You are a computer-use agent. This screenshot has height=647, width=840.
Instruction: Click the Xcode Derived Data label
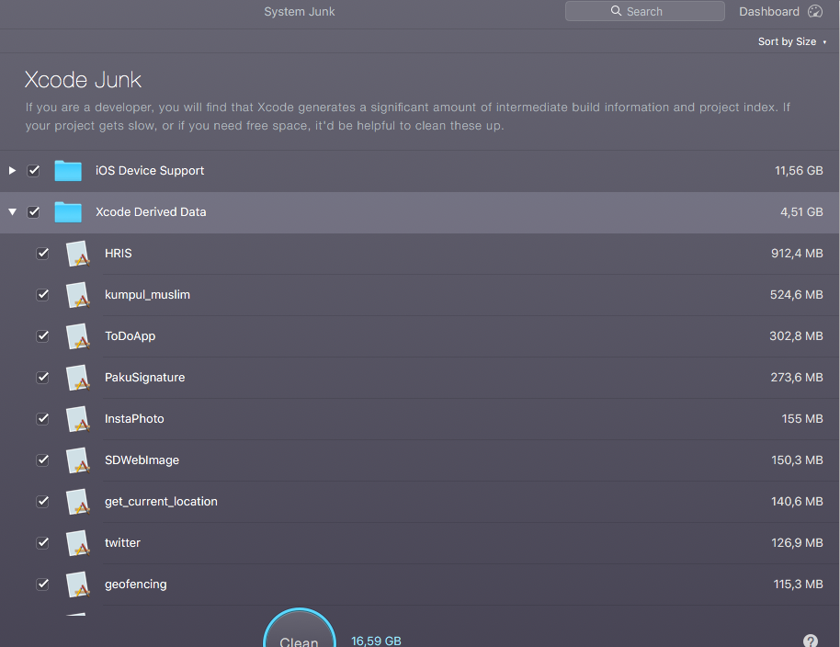pyautogui.click(x=151, y=211)
